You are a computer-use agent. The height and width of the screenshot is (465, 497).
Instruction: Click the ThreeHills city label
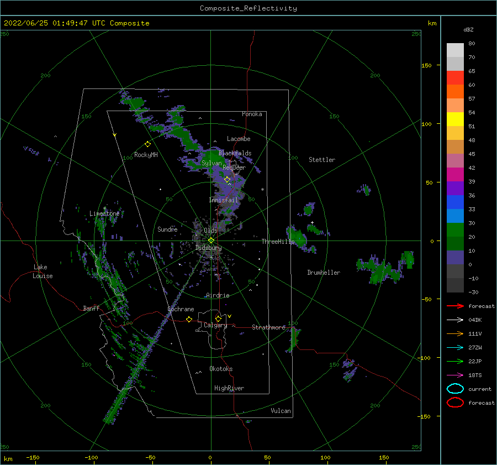coord(278,242)
